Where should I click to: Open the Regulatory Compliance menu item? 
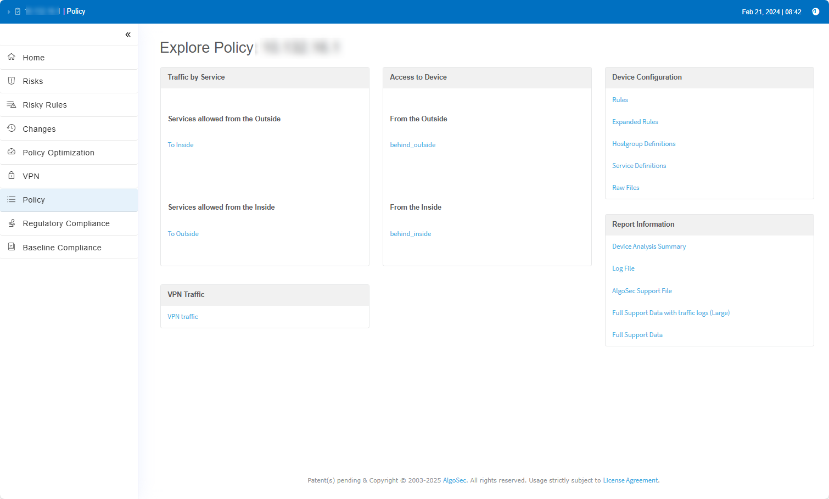66,223
